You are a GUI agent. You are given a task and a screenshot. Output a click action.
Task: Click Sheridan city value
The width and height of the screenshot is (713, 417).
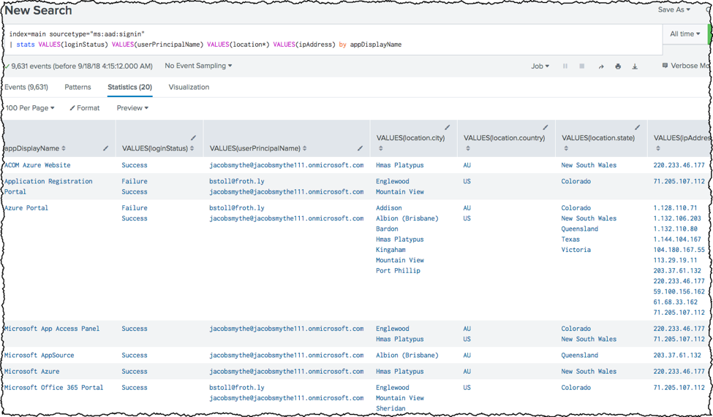pyautogui.click(x=391, y=408)
